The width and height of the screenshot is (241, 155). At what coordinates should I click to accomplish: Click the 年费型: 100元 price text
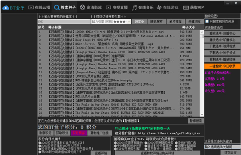[214, 85]
